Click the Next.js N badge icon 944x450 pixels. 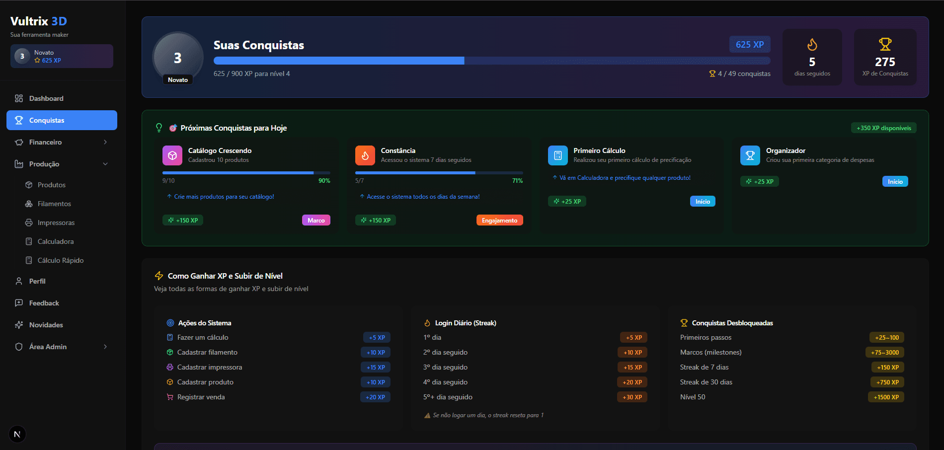point(17,434)
